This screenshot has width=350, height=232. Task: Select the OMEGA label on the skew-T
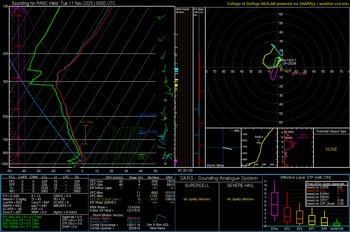click(x=18, y=9)
